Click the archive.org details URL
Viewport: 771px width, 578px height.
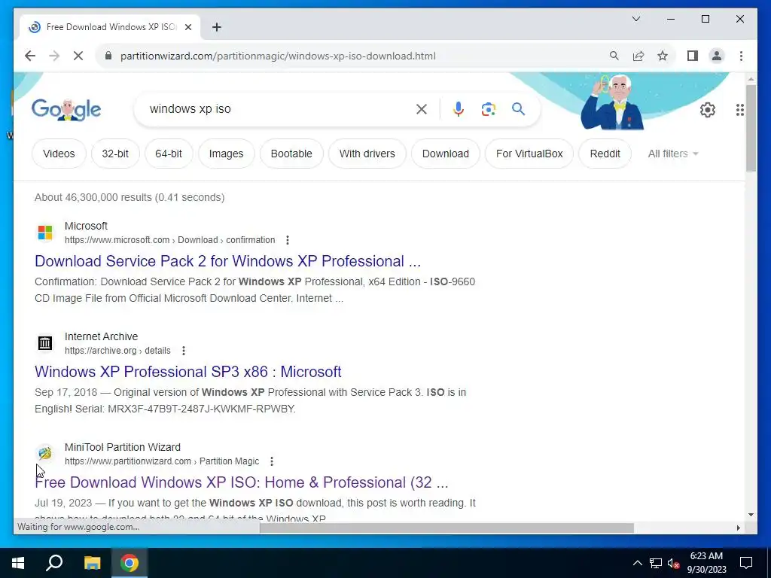tap(117, 351)
